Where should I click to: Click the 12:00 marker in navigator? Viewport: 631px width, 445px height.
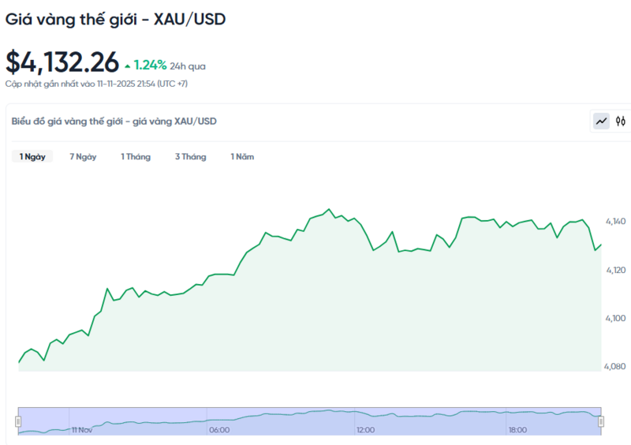pyautogui.click(x=365, y=430)
